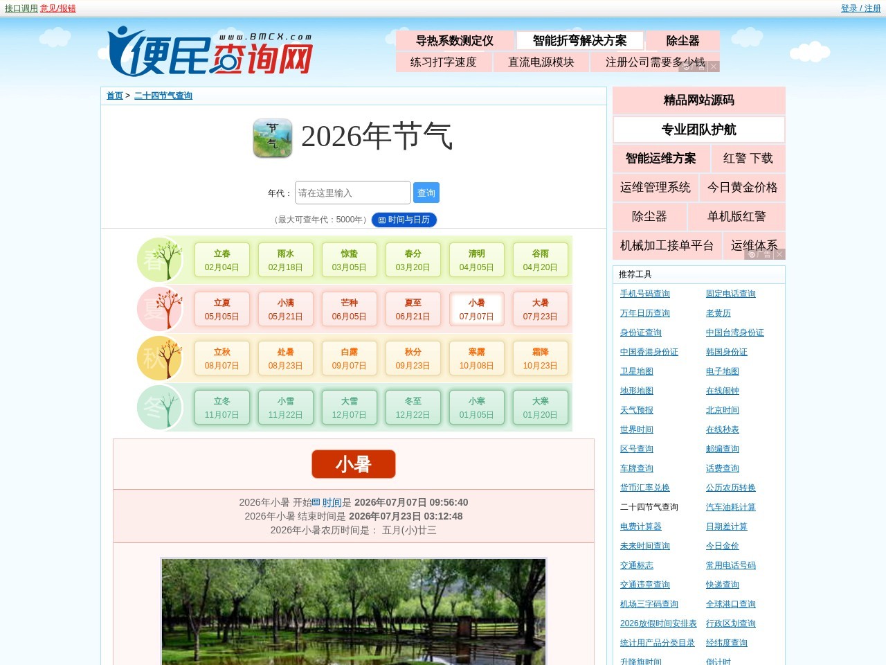Viewport: 886px width, 665px height.
Task: Click the spring 春 tree icon
Action: (160, 260)
